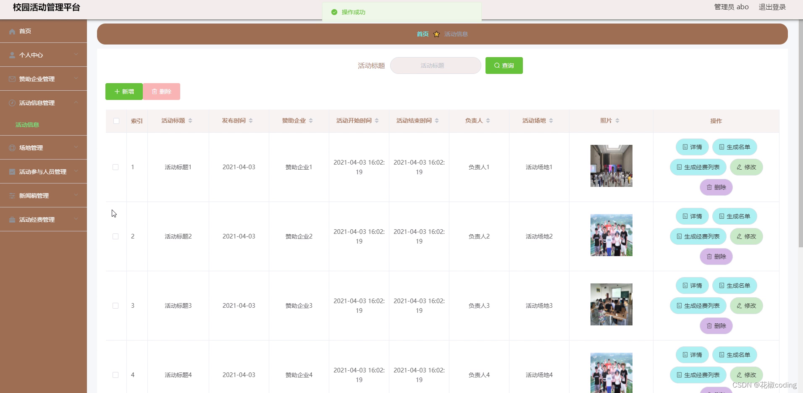Click 生成经费列表 for 活动标题1
803x393 pixels.
pyautogui.click(x=698, y=167)
